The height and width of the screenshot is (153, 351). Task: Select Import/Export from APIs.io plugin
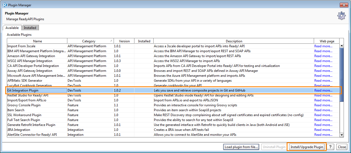pos(173,100)
